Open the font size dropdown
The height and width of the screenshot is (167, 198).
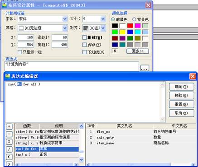pyautogui.click(x=103, y=19)
